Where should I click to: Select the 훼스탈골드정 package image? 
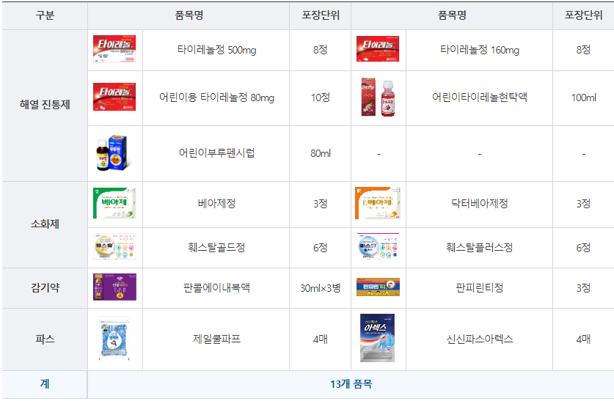pyautogui.click(x=114, y=246)
